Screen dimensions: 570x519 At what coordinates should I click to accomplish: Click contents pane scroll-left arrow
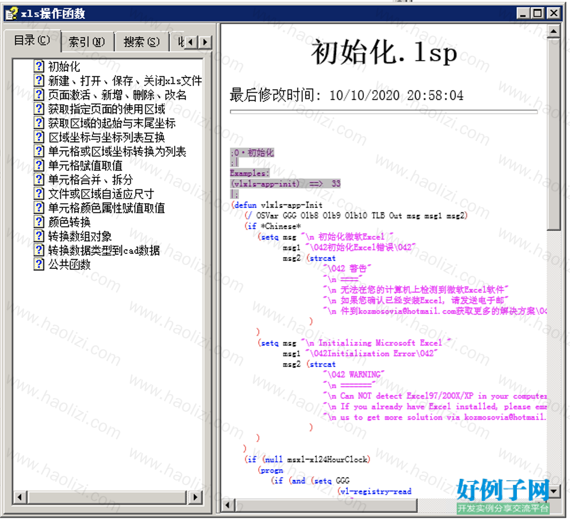19,497
